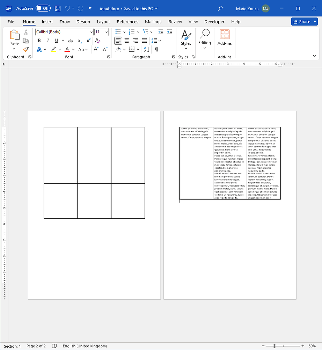This screenshot has width=322, height=350.
Task: Toggle Align Left paragraph
Action: coord(118,41)
